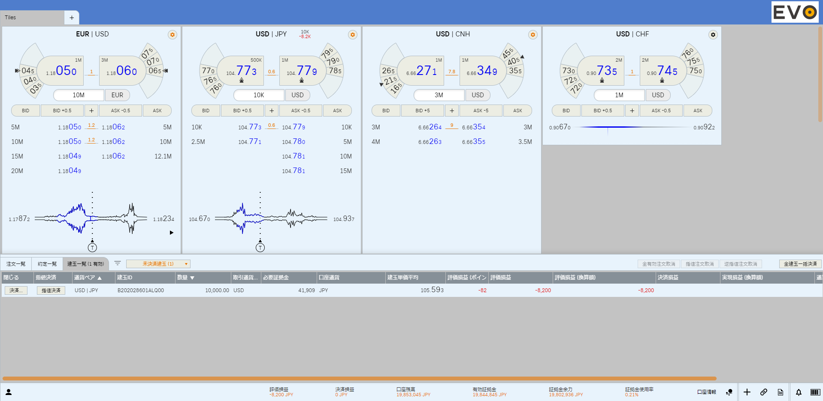Switch to the 注文一覧 tab
823x401 pixels.
pos(16,264)
